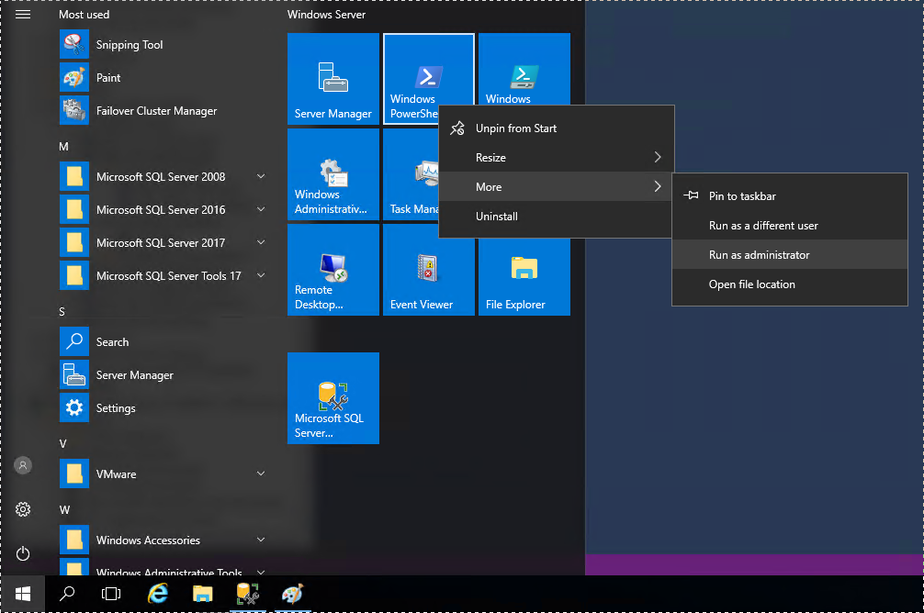Screen dimensions: 924x613
Task: Open the Windows Administrative Tools tile
Action: click(332, 174)
